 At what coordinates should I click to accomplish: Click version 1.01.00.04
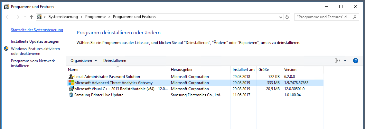click(x=292, y=95)
